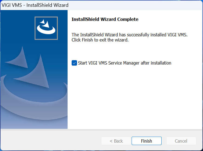Click the "Start VIGI VMS Service Manager after installation" label
203x151 pixels.
click(x=125, y=63)
